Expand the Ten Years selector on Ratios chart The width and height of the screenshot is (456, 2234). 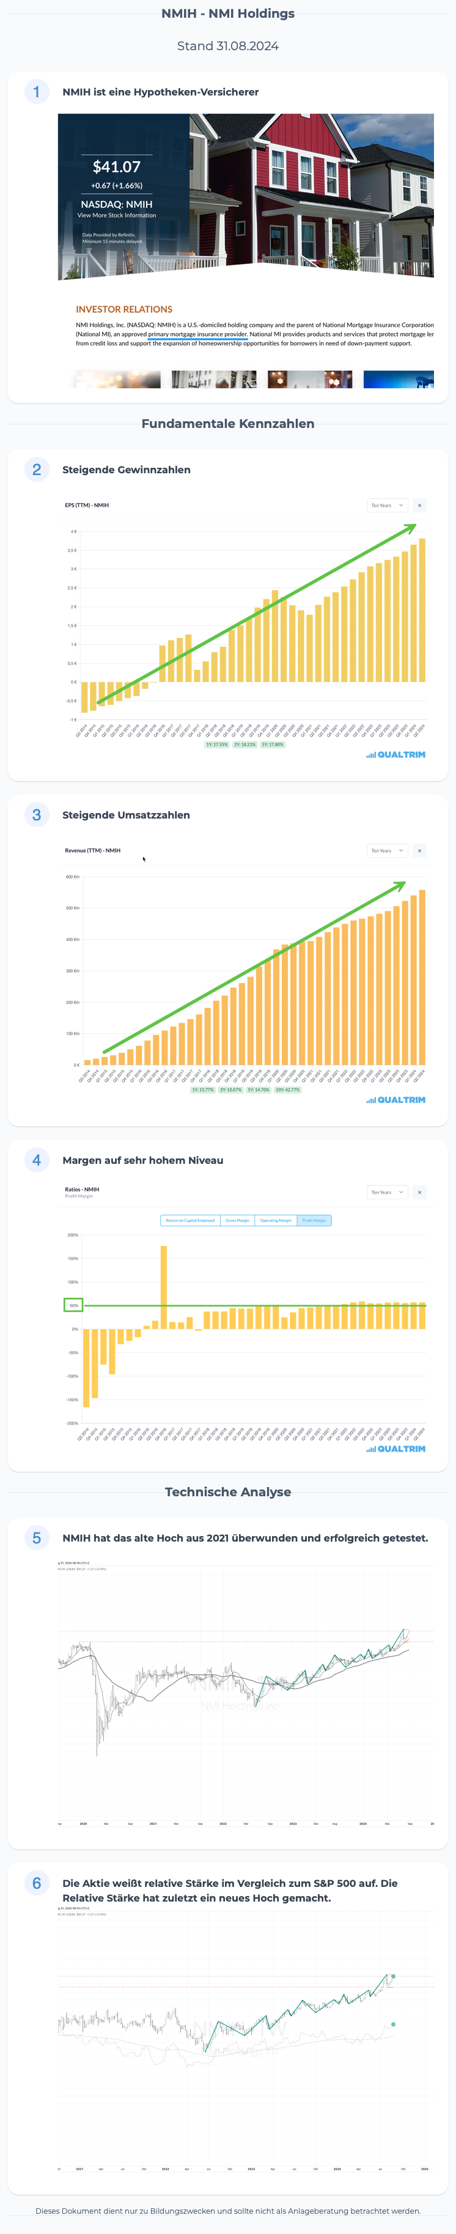(x=387, y=1193)
